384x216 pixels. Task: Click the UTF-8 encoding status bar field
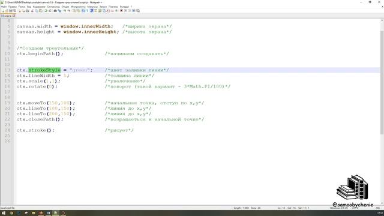click(x=355, y=208)
